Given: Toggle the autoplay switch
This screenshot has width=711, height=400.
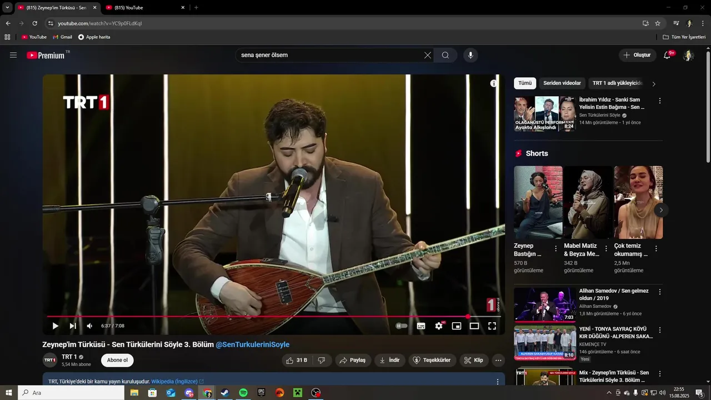Looking at the screenshot, I should (402, 326).
